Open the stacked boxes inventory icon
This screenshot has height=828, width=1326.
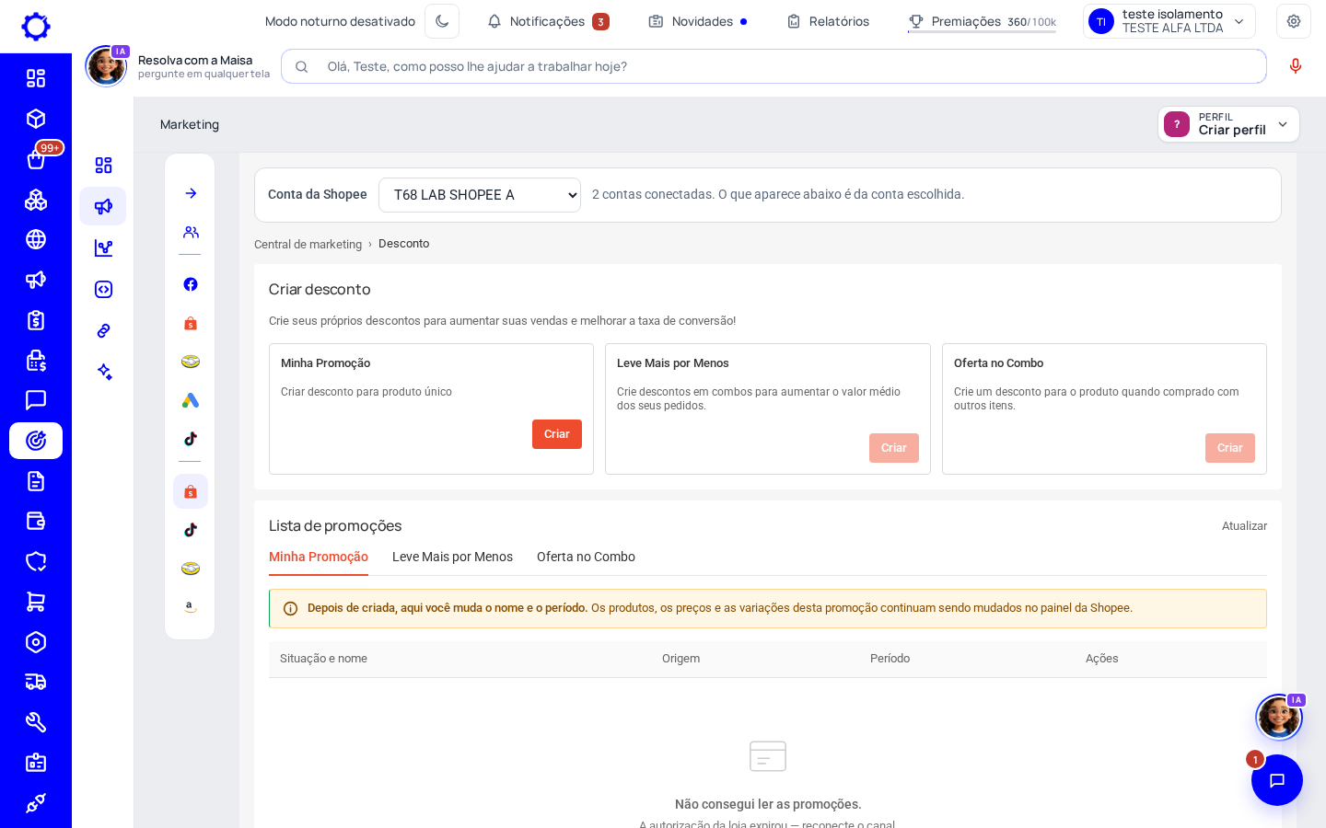pos(36,200)
